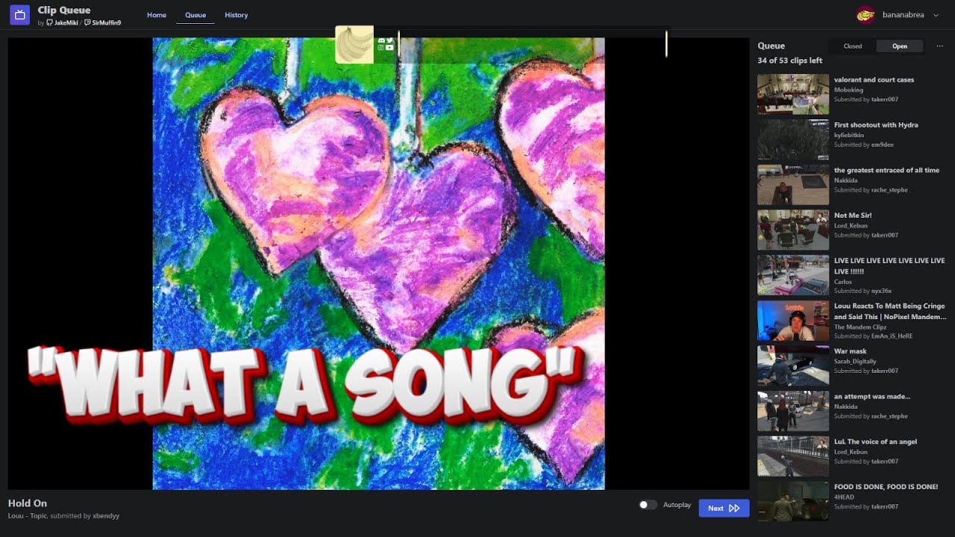955x537 pixels.
Task: Set queue to Open
Action: click(x=900, y=46)
